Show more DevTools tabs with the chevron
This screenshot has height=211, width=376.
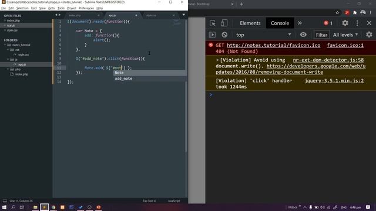click(300, 23)
